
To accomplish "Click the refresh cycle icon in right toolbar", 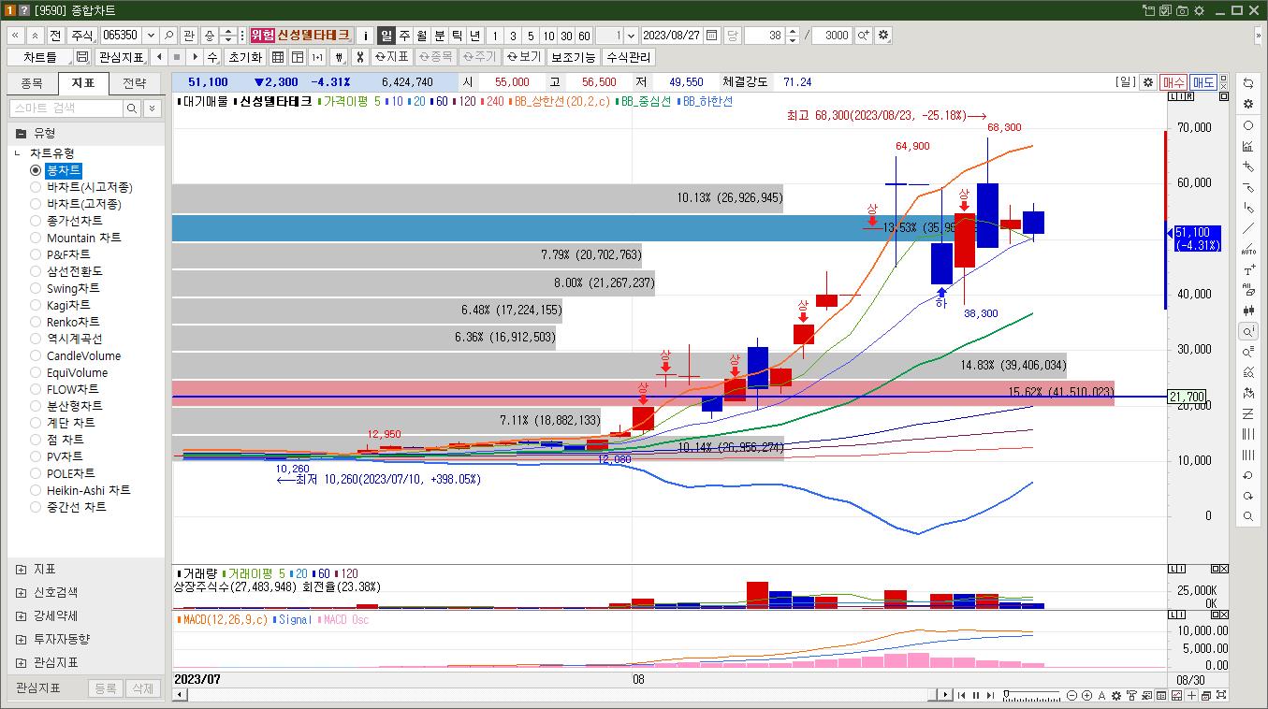I will [1248, 82].
